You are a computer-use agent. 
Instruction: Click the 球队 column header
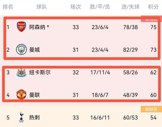pos(42,7)
